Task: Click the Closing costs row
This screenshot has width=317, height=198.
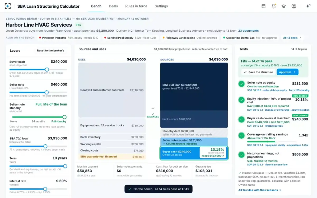Action: pyautogui.click(x=112, y=150)
